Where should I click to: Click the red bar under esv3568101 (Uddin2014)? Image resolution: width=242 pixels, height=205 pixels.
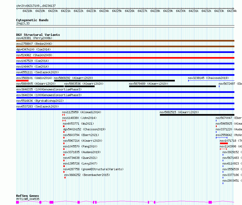click(x=22, y=81)
